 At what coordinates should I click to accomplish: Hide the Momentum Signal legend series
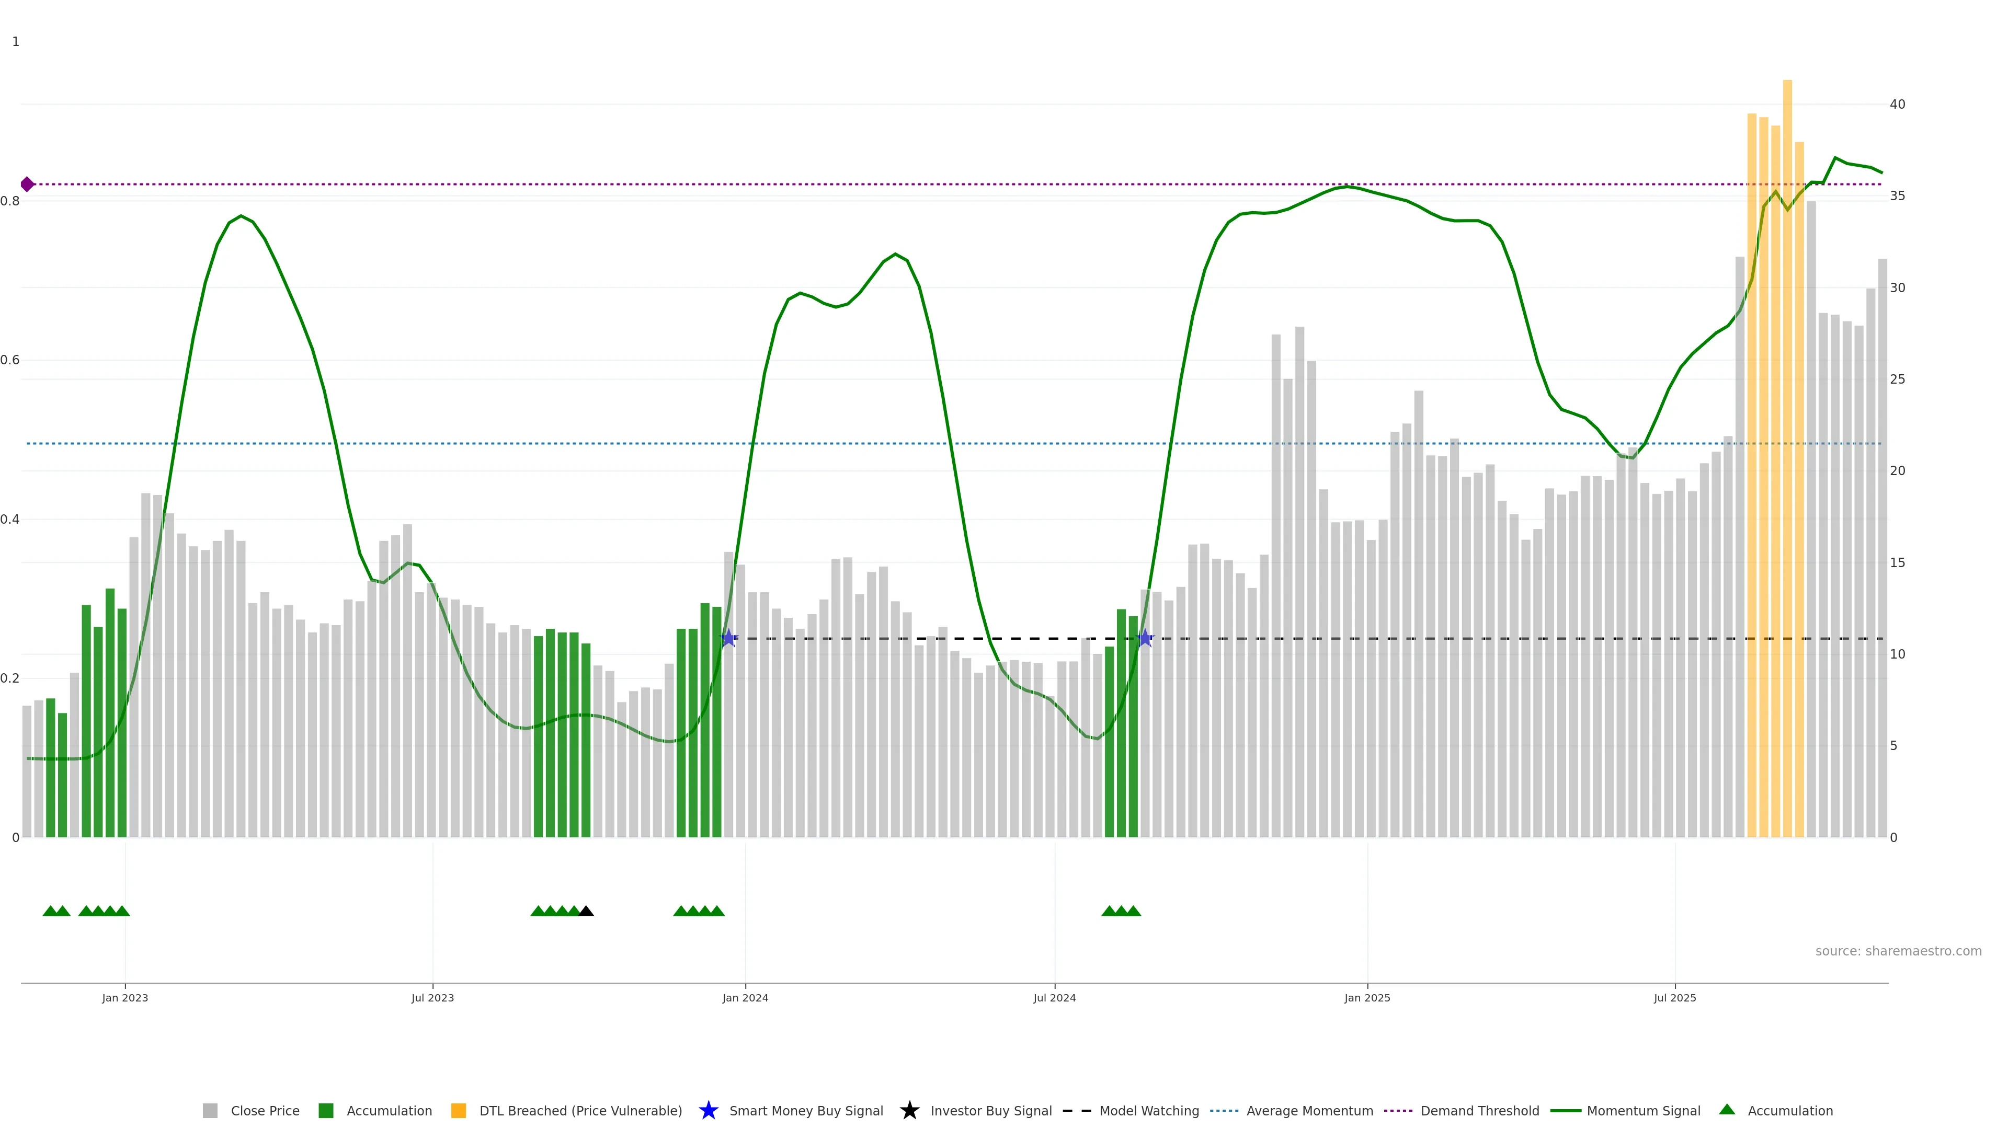click(x=1643, y=1111)
